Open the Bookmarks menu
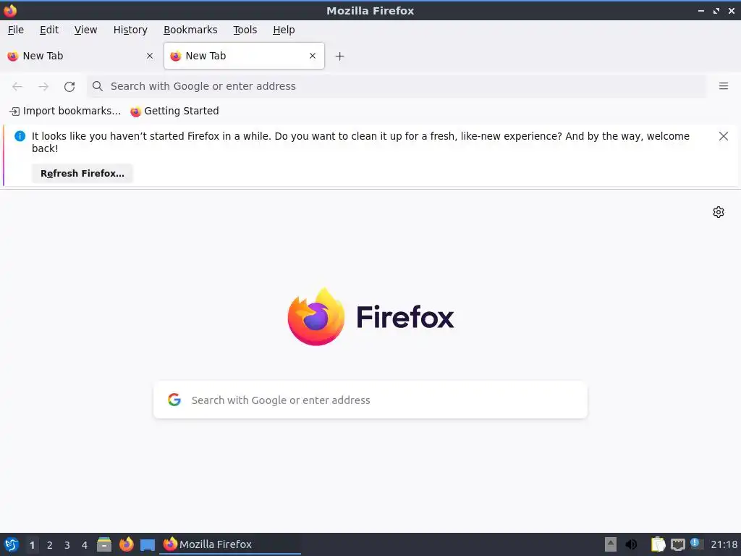The width and height of the screenshot is (741, 556). pos(190,30)
